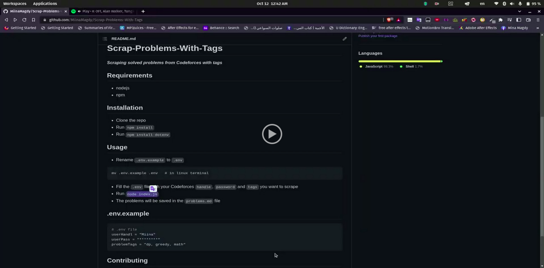Open the color picker pen extension icon

click(492, 20)
